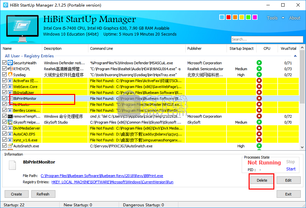Delete the selected BbPrintMonitor entry
306x208 pixels.
tap(262, 180)
